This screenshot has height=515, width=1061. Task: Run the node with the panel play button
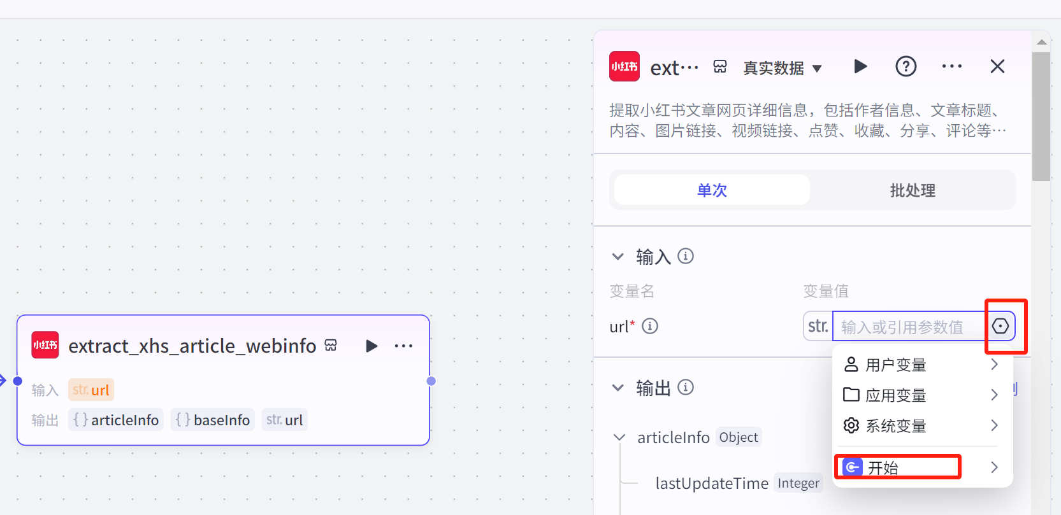pyautogui.click(x=860, y=66)
